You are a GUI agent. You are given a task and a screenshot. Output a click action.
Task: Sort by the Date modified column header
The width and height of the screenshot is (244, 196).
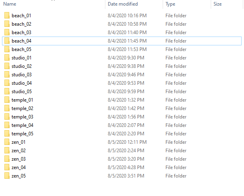coord(123,4)
